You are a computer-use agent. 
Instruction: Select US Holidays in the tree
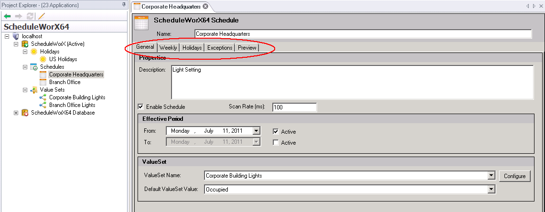(x=63, y=59)
